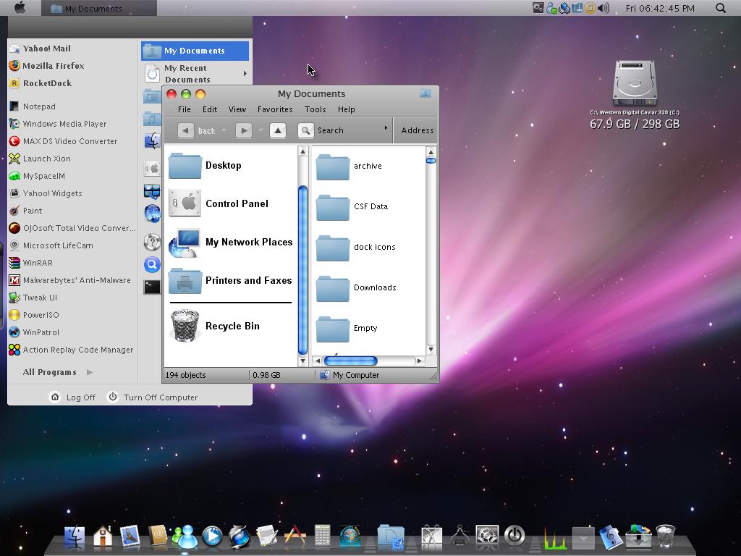
Task: Click the Forward arrow toolbar button
Action: click(243, 130)
